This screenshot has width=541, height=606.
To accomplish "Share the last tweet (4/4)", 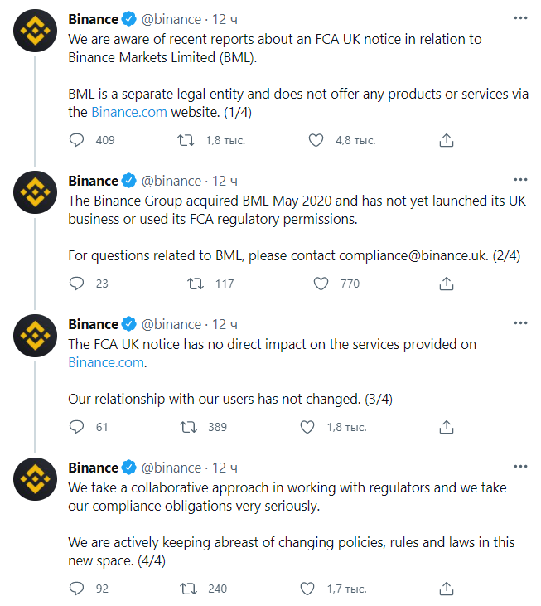I will (x=446, y=589).
